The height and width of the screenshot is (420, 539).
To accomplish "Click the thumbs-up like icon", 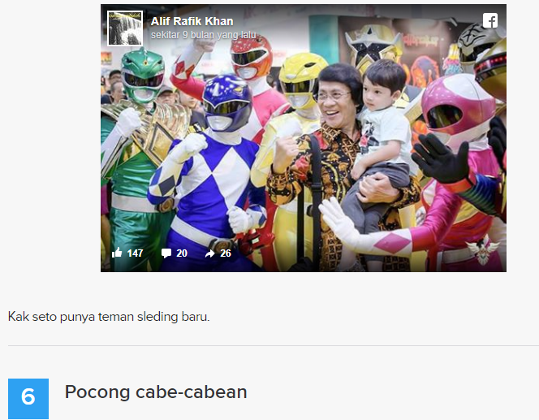I will [117, 253].
